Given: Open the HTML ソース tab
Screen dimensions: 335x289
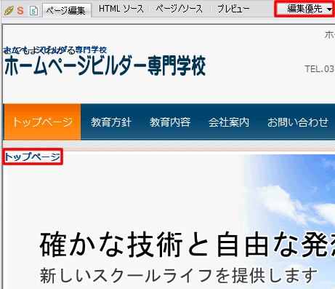Looking at the screenshot, I should [x=121, y=9].
